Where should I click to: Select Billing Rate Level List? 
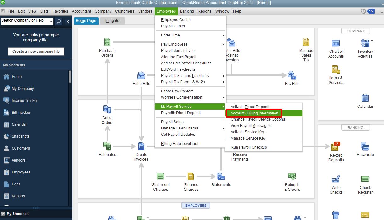180,144
